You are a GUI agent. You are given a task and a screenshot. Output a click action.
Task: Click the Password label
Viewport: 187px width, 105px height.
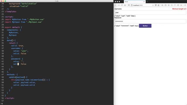click(118, 18)
